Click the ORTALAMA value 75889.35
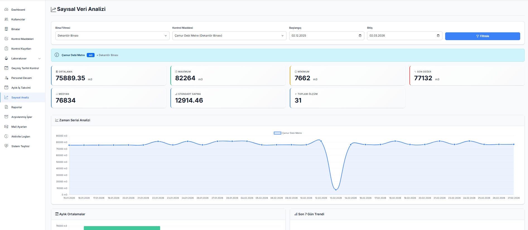 [70, 78]
